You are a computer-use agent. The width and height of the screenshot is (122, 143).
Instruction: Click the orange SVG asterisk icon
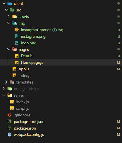17,30
